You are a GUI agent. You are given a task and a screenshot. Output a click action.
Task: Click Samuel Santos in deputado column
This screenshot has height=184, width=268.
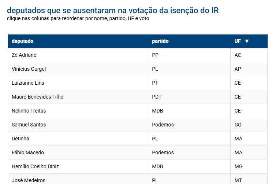[x=29, y=125]
